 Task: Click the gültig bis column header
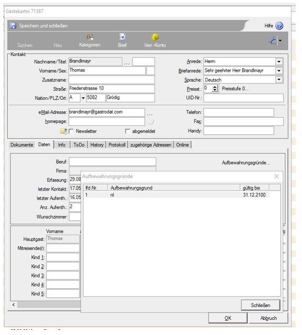coord(254,188)
